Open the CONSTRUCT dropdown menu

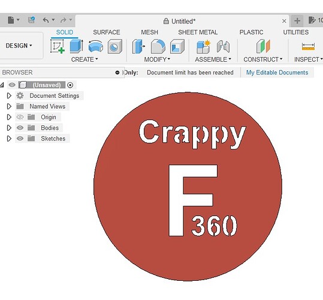(x=263, y=59)
